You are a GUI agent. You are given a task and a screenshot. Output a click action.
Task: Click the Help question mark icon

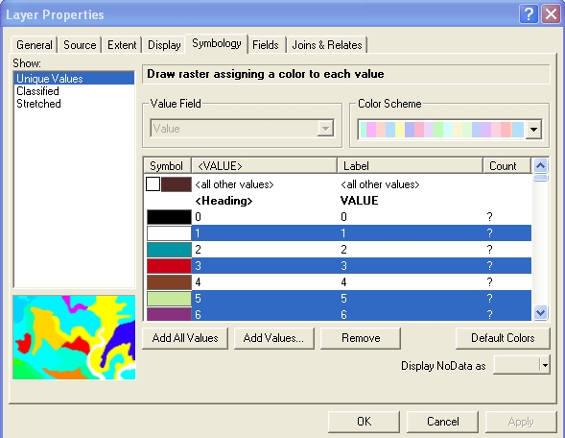point(529,14)
